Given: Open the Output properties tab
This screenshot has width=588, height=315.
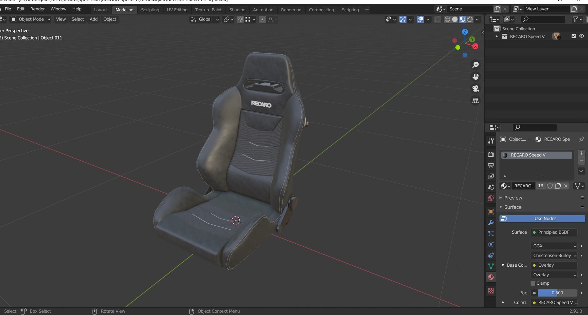Looking at the screenshot, I should pyautogui.click(x=491, y=165).
